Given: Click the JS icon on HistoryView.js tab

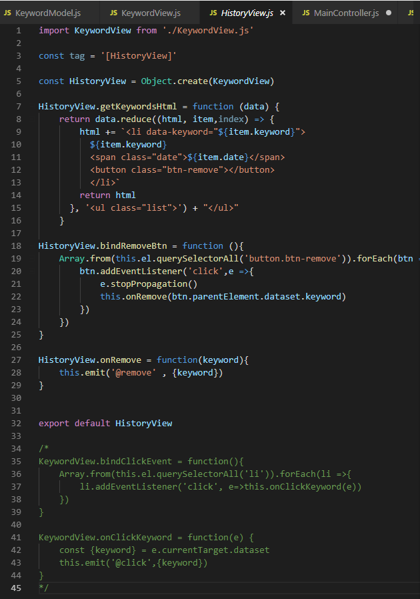Looking at the screenshot, I should click(213, 13).
